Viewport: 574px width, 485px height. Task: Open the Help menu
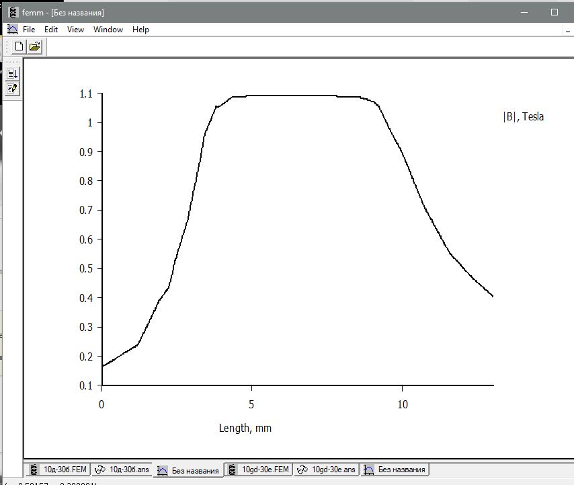tap(140, 30)
